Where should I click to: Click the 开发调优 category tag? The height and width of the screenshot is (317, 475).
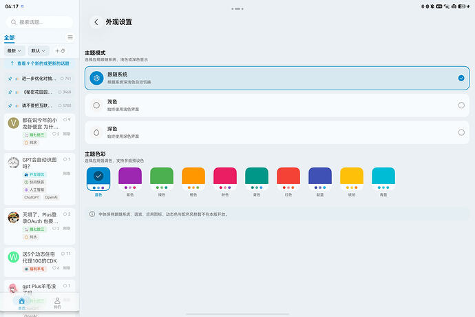click(x=34, y=174)
